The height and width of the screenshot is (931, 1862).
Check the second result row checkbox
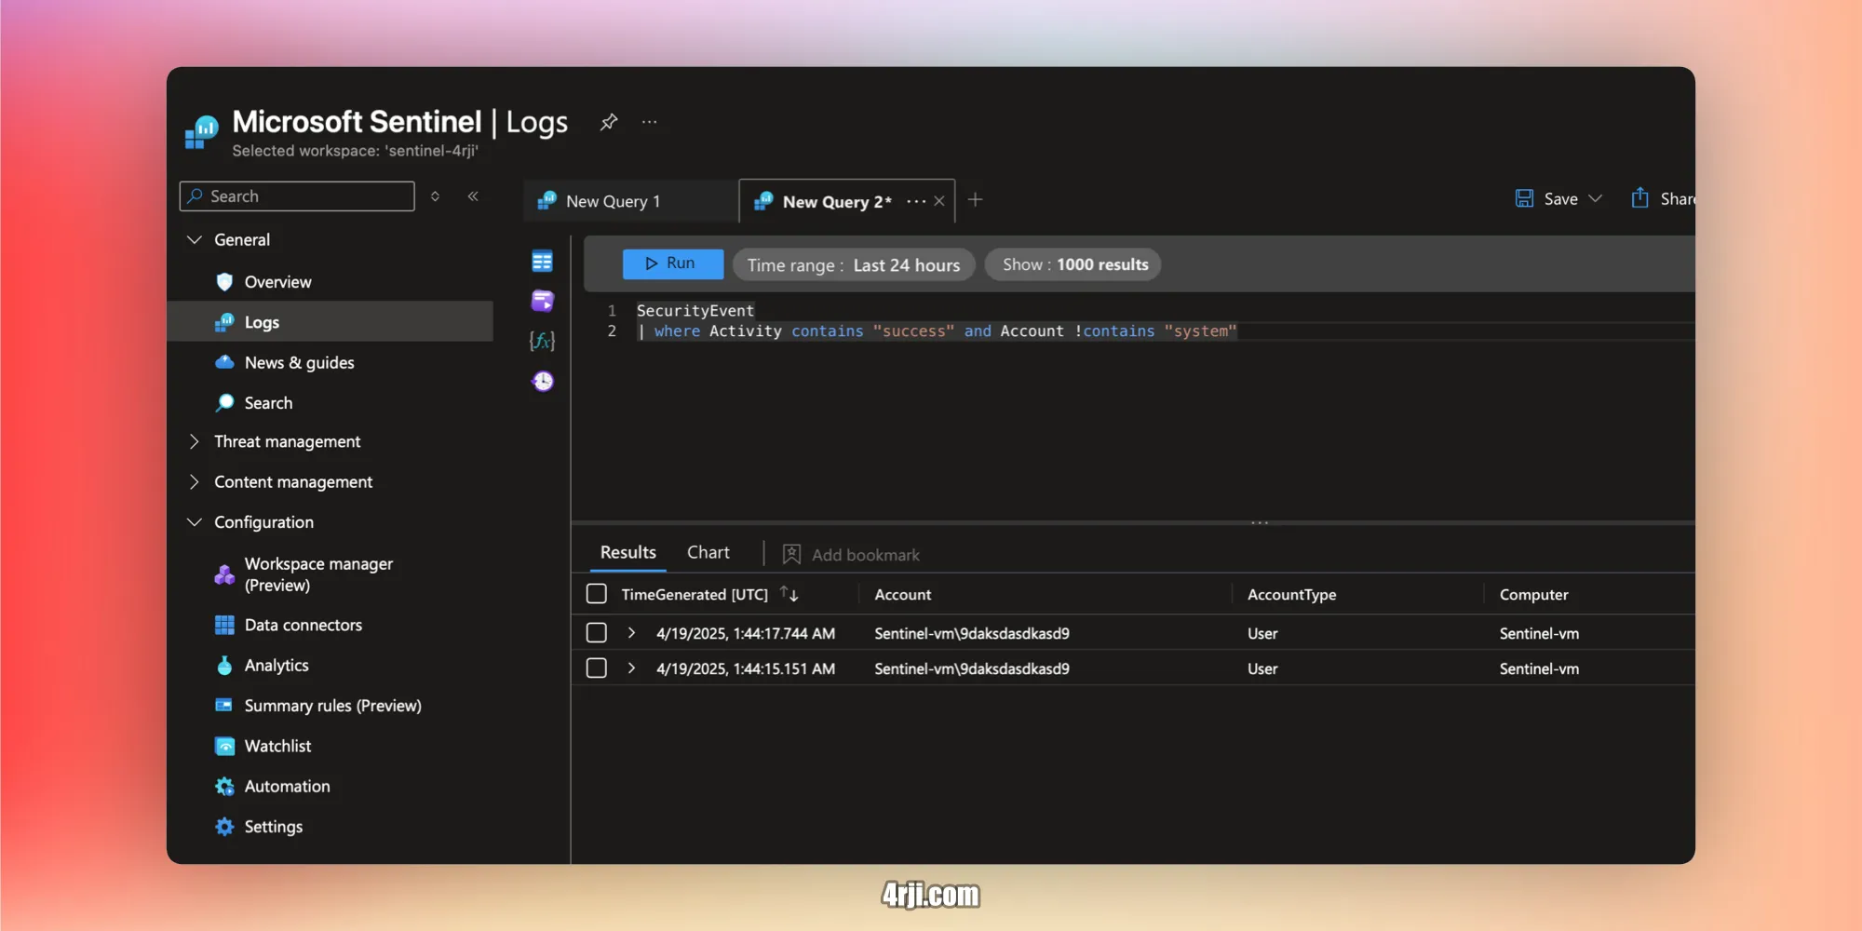point(596,668)
